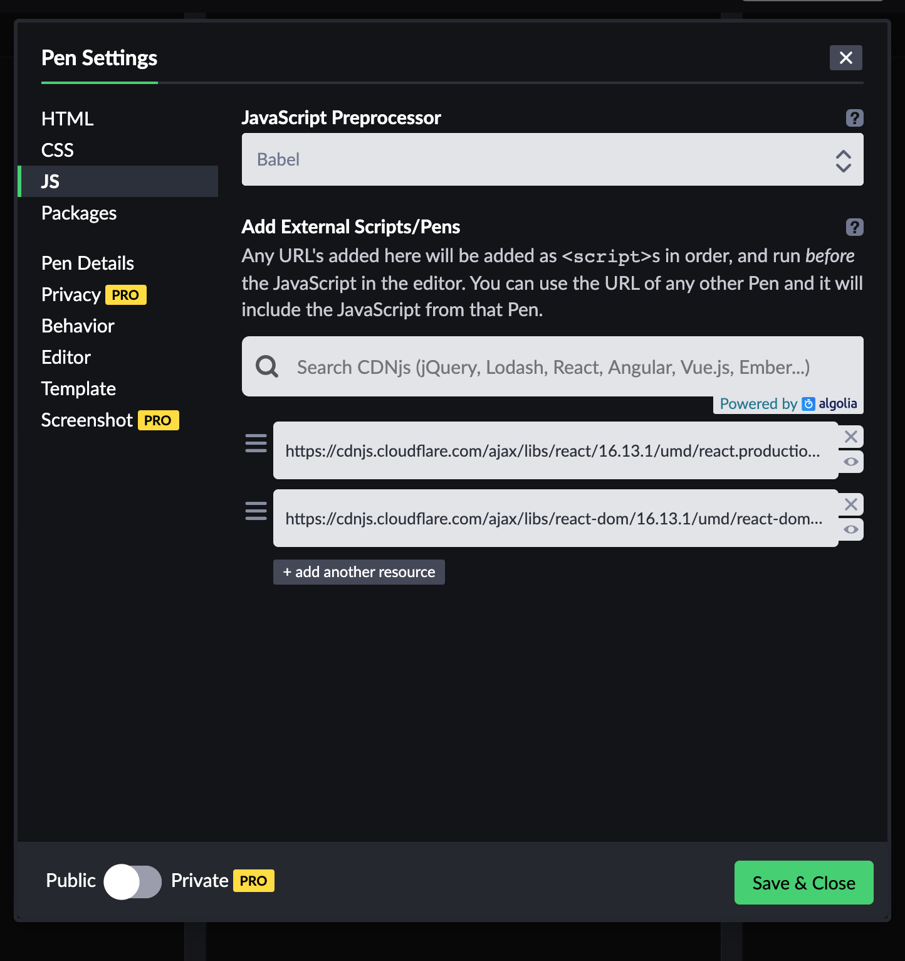The image size is (905, 961).
Task: Click the drag handle for the react.production script
Action: coord(256,443)
